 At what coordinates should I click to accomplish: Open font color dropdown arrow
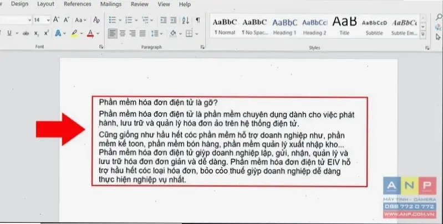(x=98, y=34)
